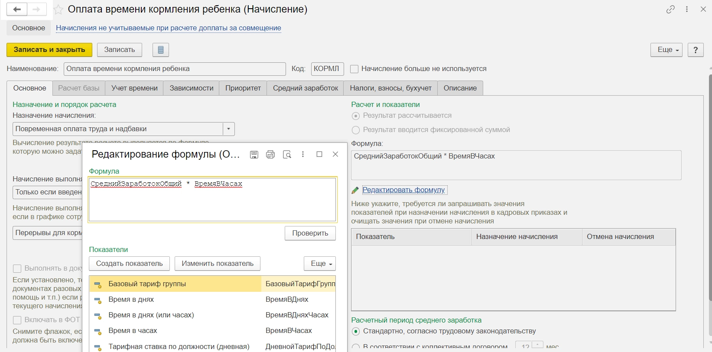Image resolution: width=712 pixels, height=352 pixels.
Task: Save the formula with the diskette icon
Action: pos(254,155)
